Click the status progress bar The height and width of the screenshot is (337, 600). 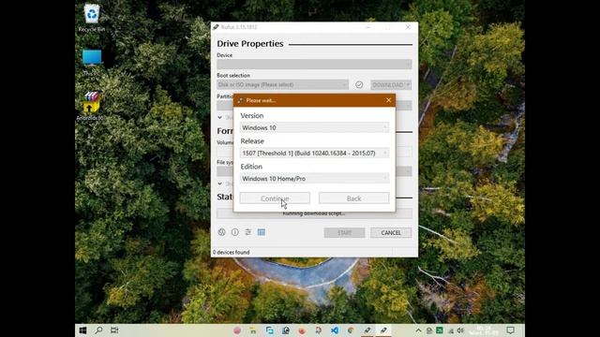click(315, 213)
